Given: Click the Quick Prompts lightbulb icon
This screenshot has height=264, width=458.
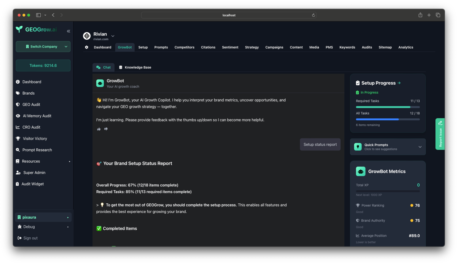Looking at the screenshot, I should [x=358, y=147].
